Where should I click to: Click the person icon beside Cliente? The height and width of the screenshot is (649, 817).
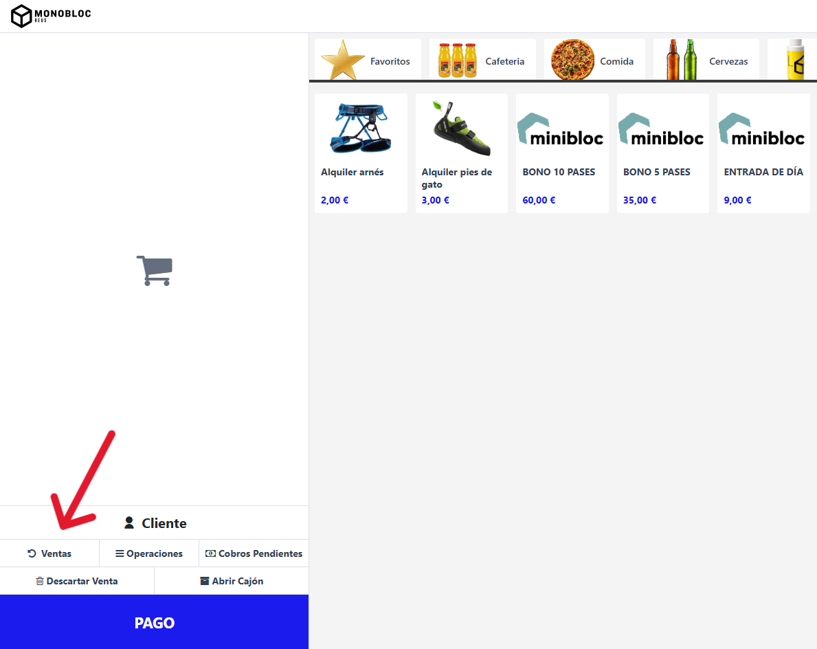click(x=129, y=523)
